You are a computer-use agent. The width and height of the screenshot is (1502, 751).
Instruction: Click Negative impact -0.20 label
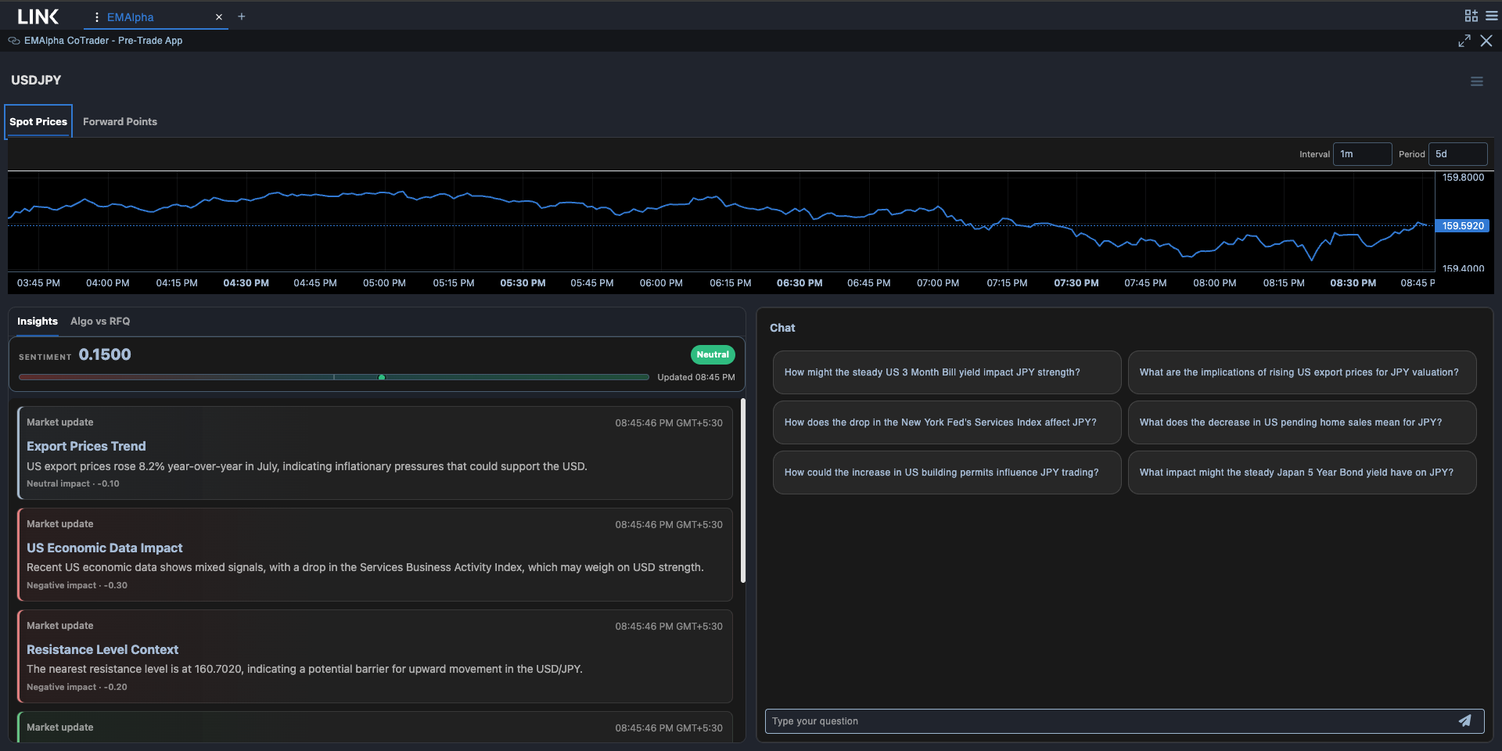(77, 687)
